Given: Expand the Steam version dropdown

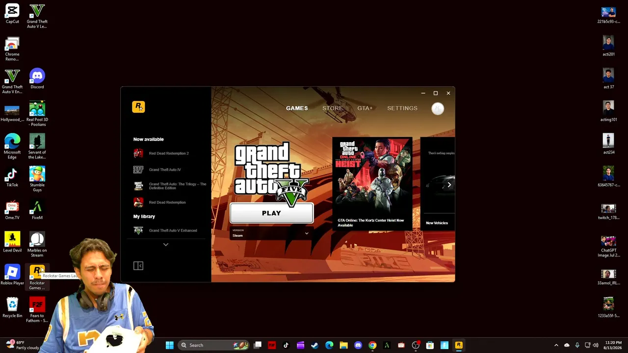Looking at the screenshot, I should point(307,233).
